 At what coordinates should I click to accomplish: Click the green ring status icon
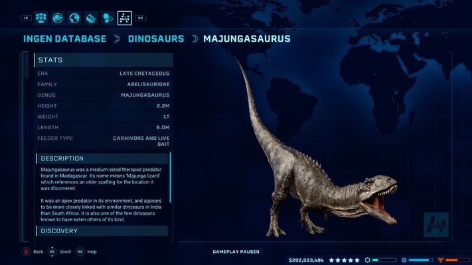tap(368, 260)
